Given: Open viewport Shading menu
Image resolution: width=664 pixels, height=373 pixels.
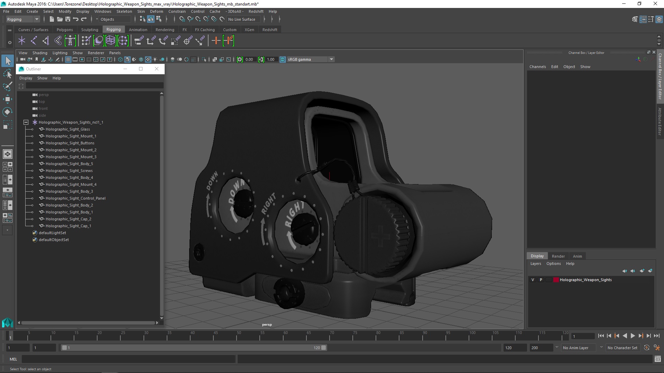Looking at the screenshot, I should tap(40, 53).
